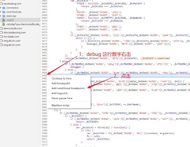Click line number 3470 gutter

click(x=44, y=21)
